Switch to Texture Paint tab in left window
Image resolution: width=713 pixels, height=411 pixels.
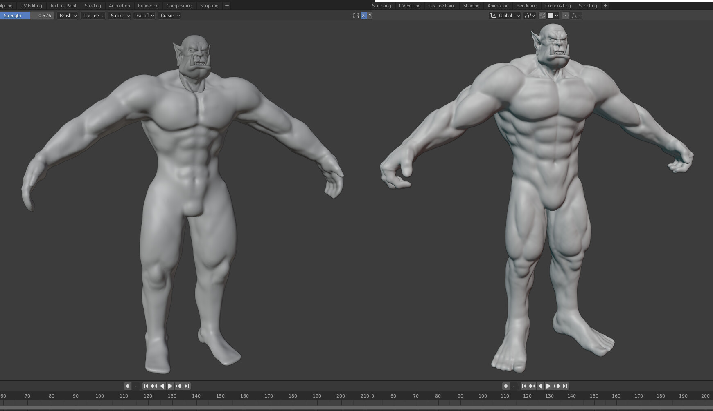(x=63, y=6)
